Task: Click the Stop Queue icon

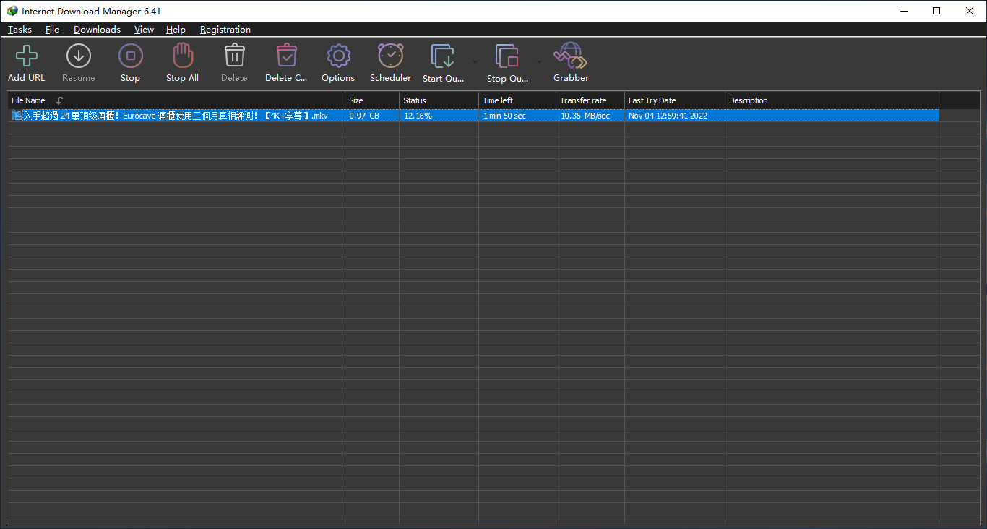Action: [507, 56]
